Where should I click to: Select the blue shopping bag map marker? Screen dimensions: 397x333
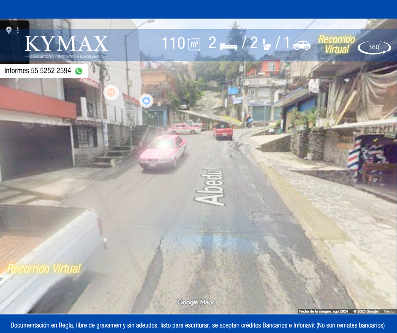146,101
